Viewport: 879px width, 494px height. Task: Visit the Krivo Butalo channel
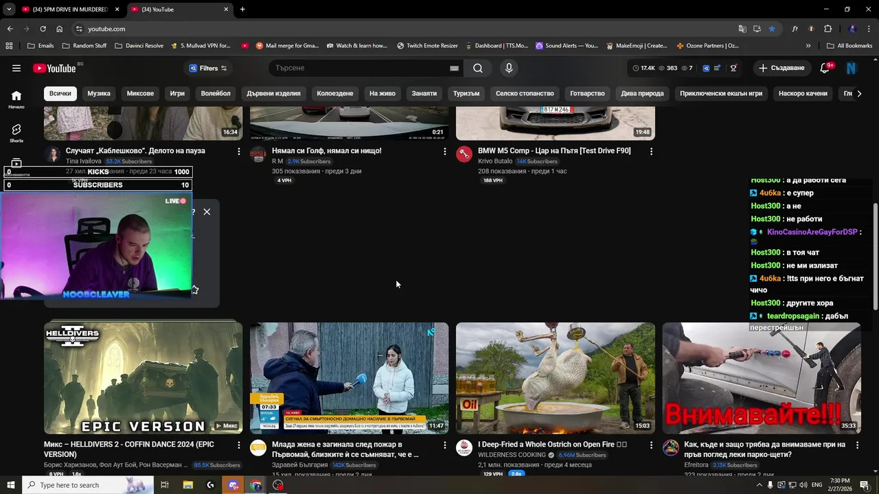(494, 161)
